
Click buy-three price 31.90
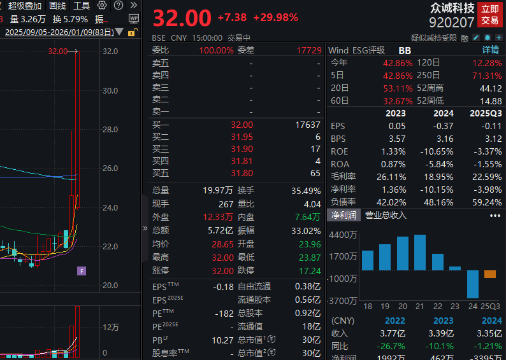click(242, 149)
